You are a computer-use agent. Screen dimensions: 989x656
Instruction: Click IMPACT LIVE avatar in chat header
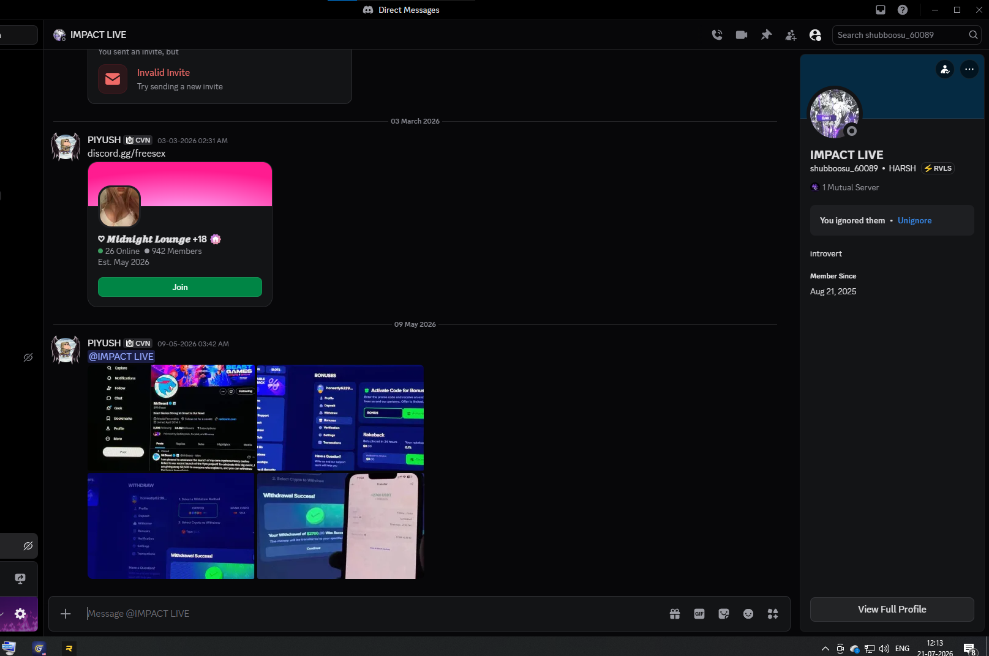point(59,35)
